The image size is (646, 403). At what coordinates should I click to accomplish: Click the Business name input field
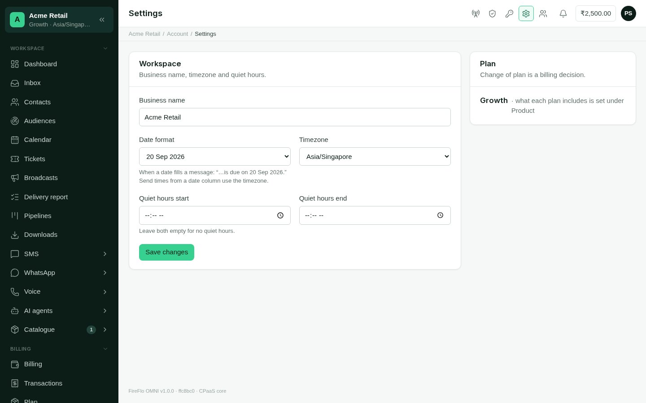point(295,117)
